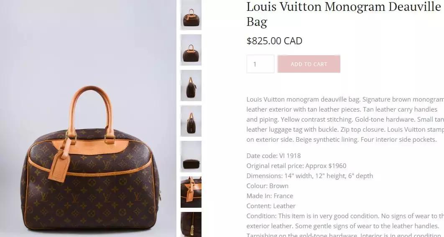Focus the quantity input field

point(260,64)
